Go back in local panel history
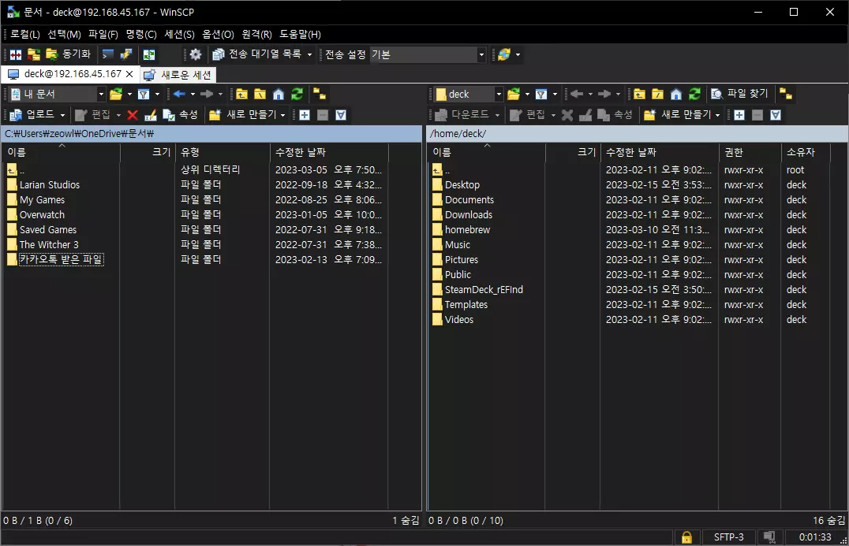The width and height of the screenshot is (849, 546). [x=180, y=95]
